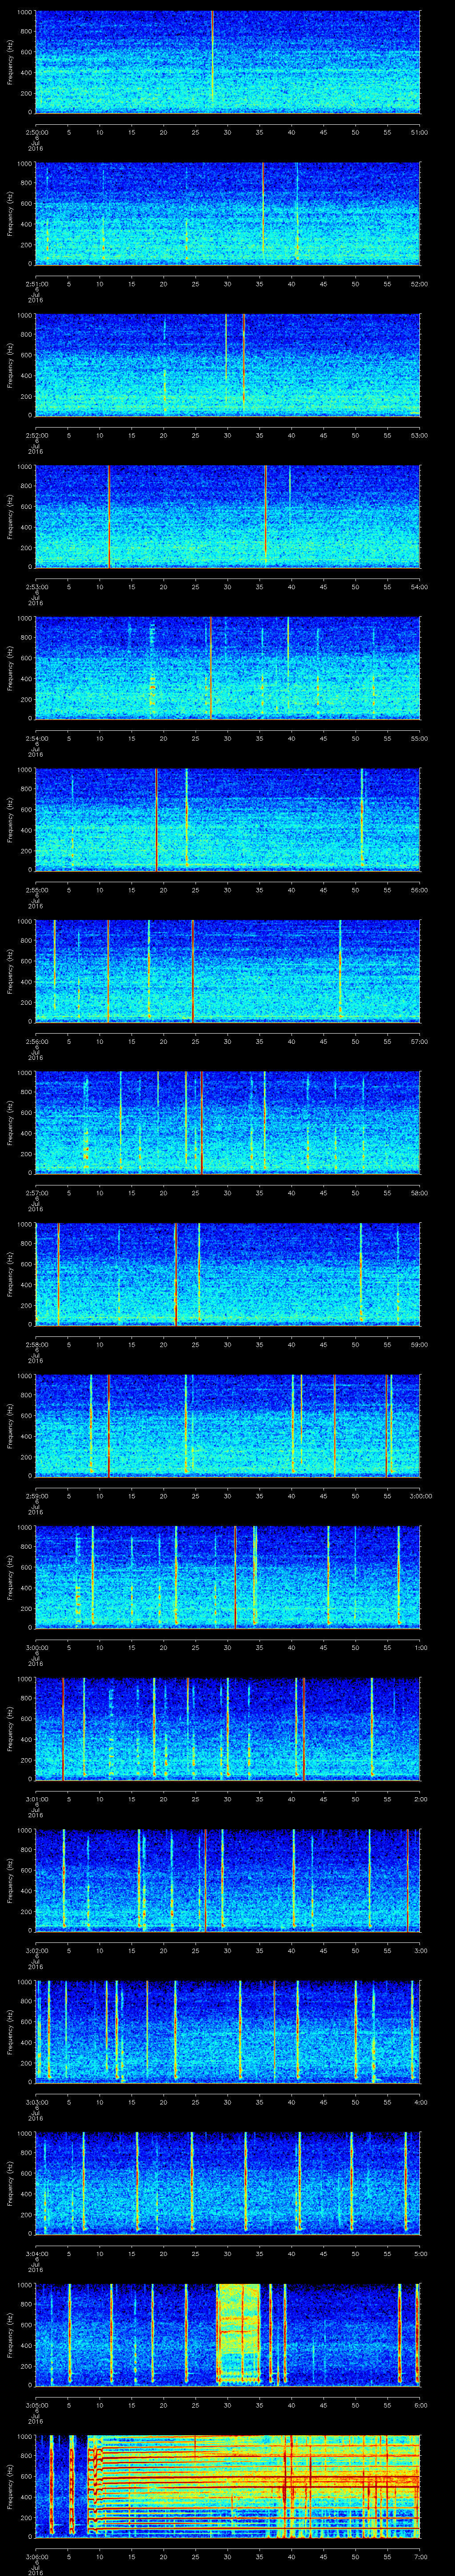Click the wide yellow broadband burst in the 3:05:00 panel

coord(239,2334)
